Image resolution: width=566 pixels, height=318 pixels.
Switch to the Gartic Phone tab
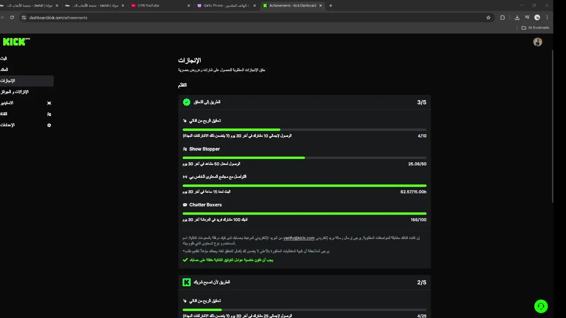226,6
